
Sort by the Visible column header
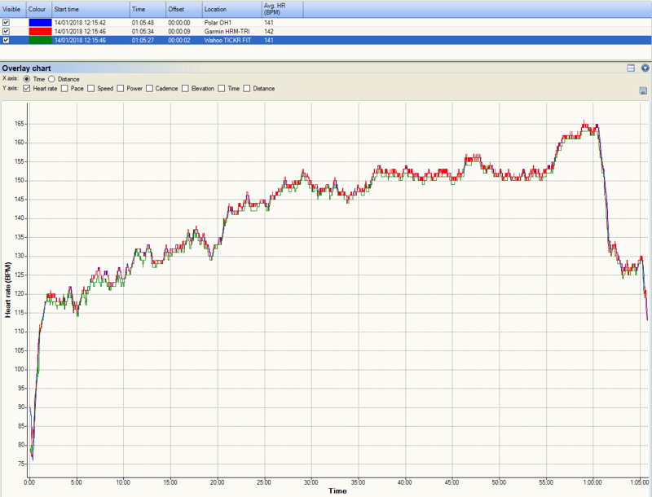[13, 9]
